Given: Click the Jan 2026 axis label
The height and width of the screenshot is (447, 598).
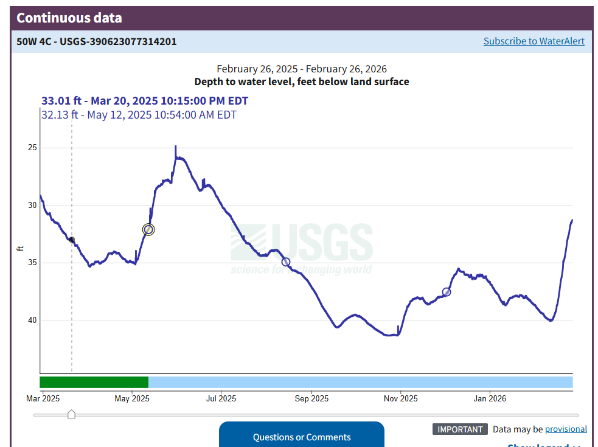Looking at the screenshot, I should 490,399.
